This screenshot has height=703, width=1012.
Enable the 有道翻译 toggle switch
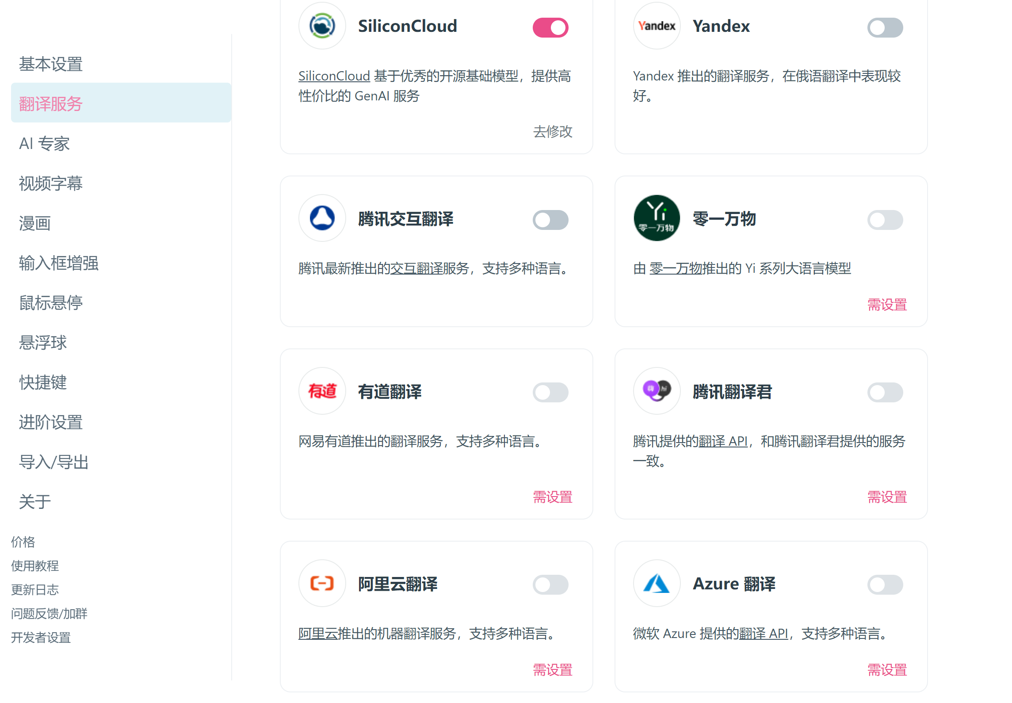tap(550, 393)
